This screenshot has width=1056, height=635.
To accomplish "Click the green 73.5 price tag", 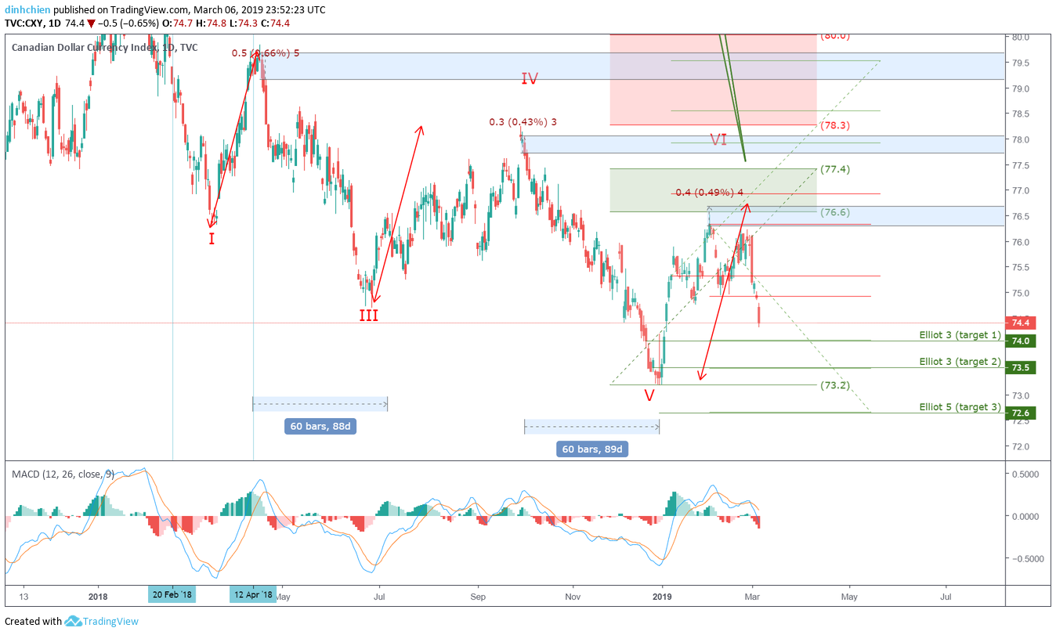I will (x=1022, y=367).
